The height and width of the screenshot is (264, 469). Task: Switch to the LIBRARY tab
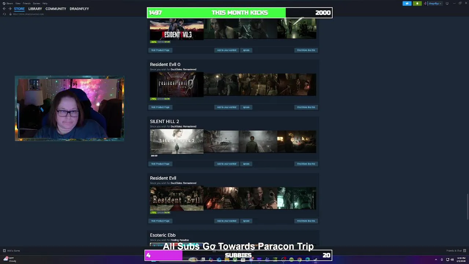click(x=35, y=9)
